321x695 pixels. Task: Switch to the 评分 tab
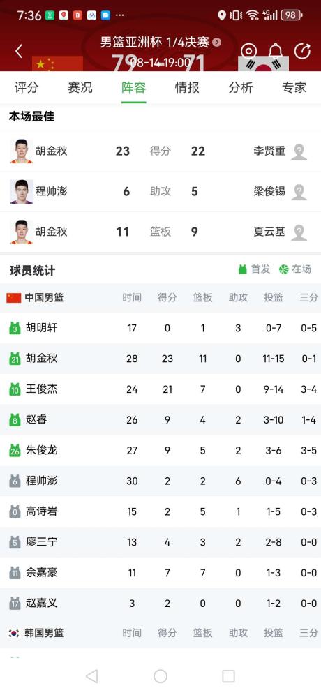point(27,87)
